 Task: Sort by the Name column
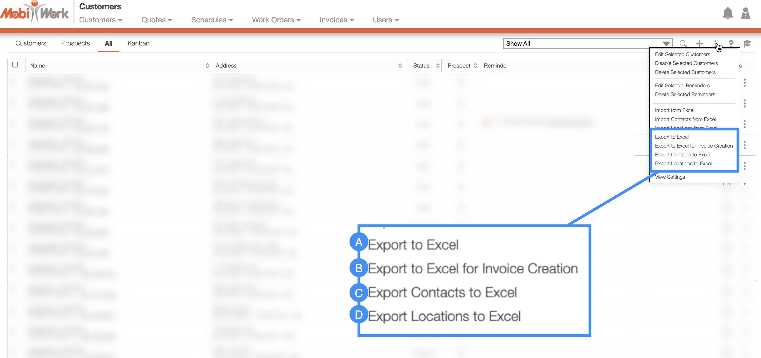tap(118, 65)
